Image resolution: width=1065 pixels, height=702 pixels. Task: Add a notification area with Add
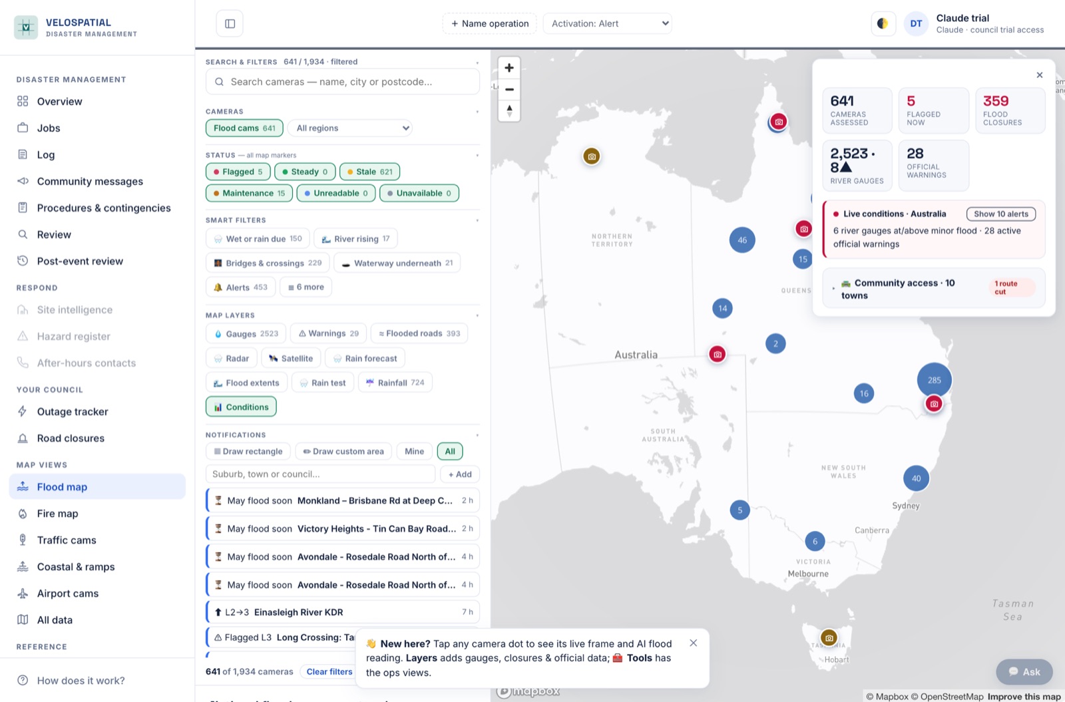coord(460,474)
